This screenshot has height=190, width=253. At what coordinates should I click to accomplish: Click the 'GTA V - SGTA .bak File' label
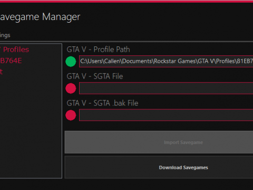[x=102, y=103]
